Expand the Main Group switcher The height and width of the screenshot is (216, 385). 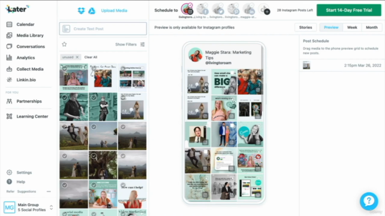(51, 208)
